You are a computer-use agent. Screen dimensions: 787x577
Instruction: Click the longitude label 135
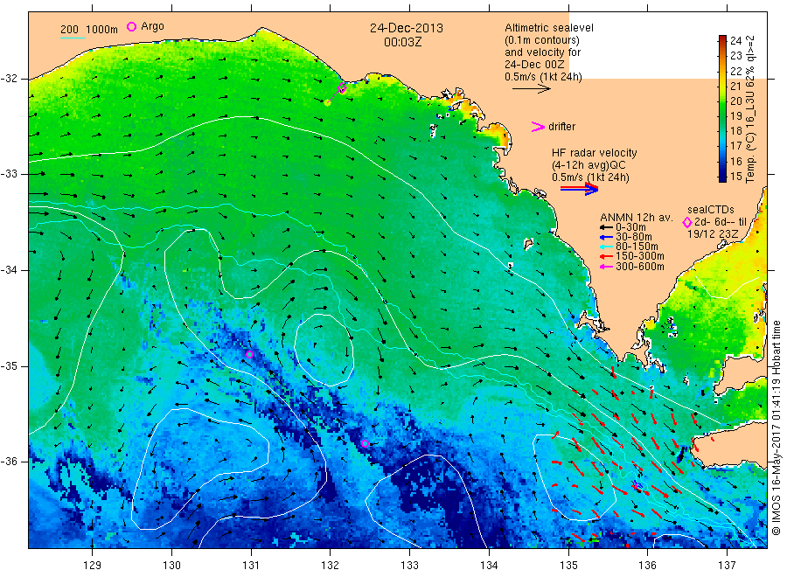click(568, 566)
